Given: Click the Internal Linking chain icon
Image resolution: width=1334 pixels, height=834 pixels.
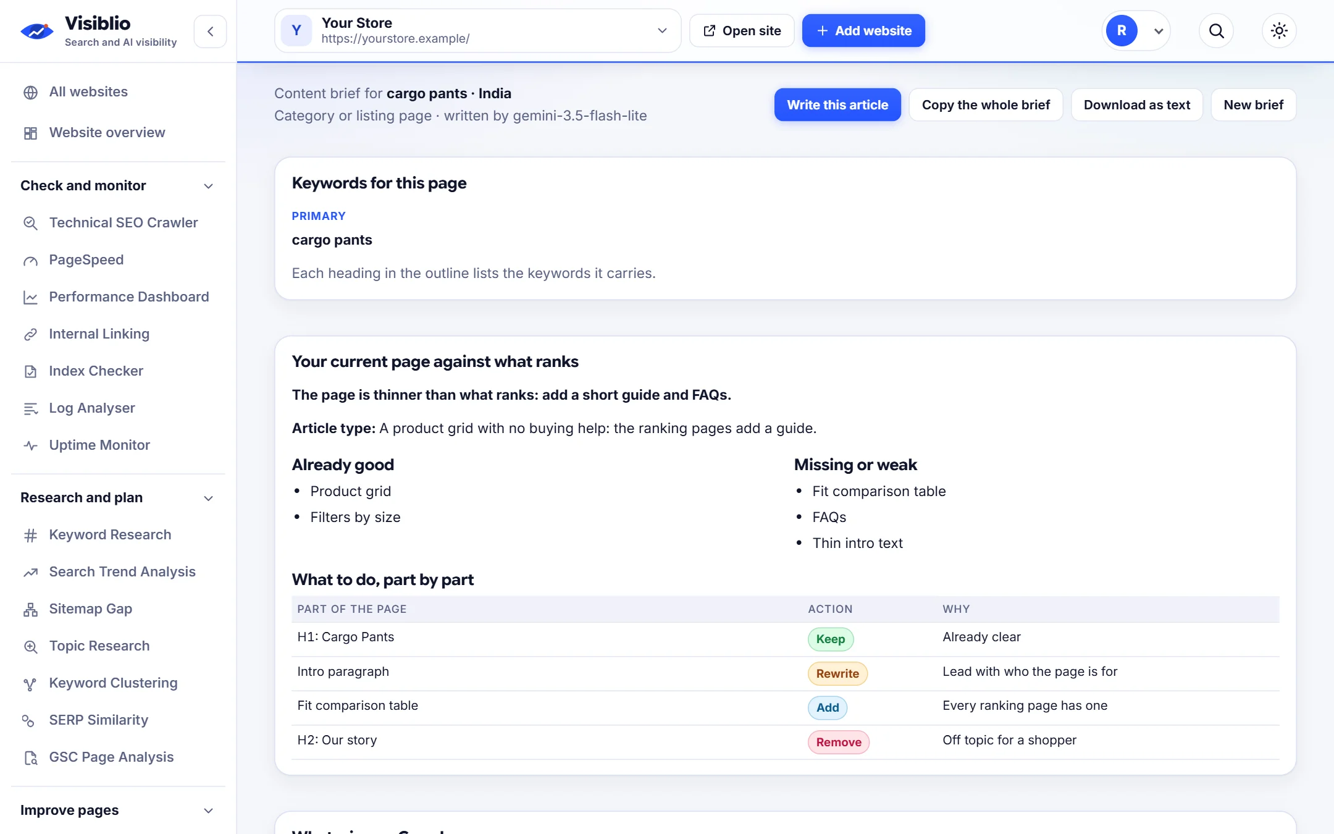Looking at the screenshot, I should point(30,334).
